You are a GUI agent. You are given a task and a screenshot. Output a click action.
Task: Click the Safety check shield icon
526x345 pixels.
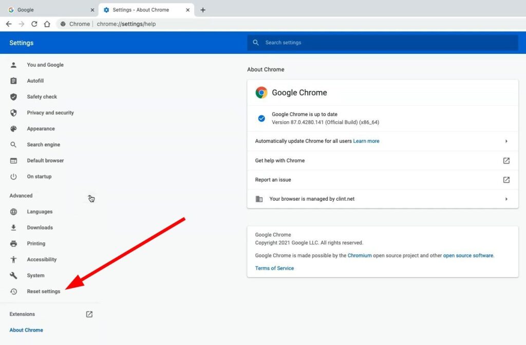(x=14, y=97)
